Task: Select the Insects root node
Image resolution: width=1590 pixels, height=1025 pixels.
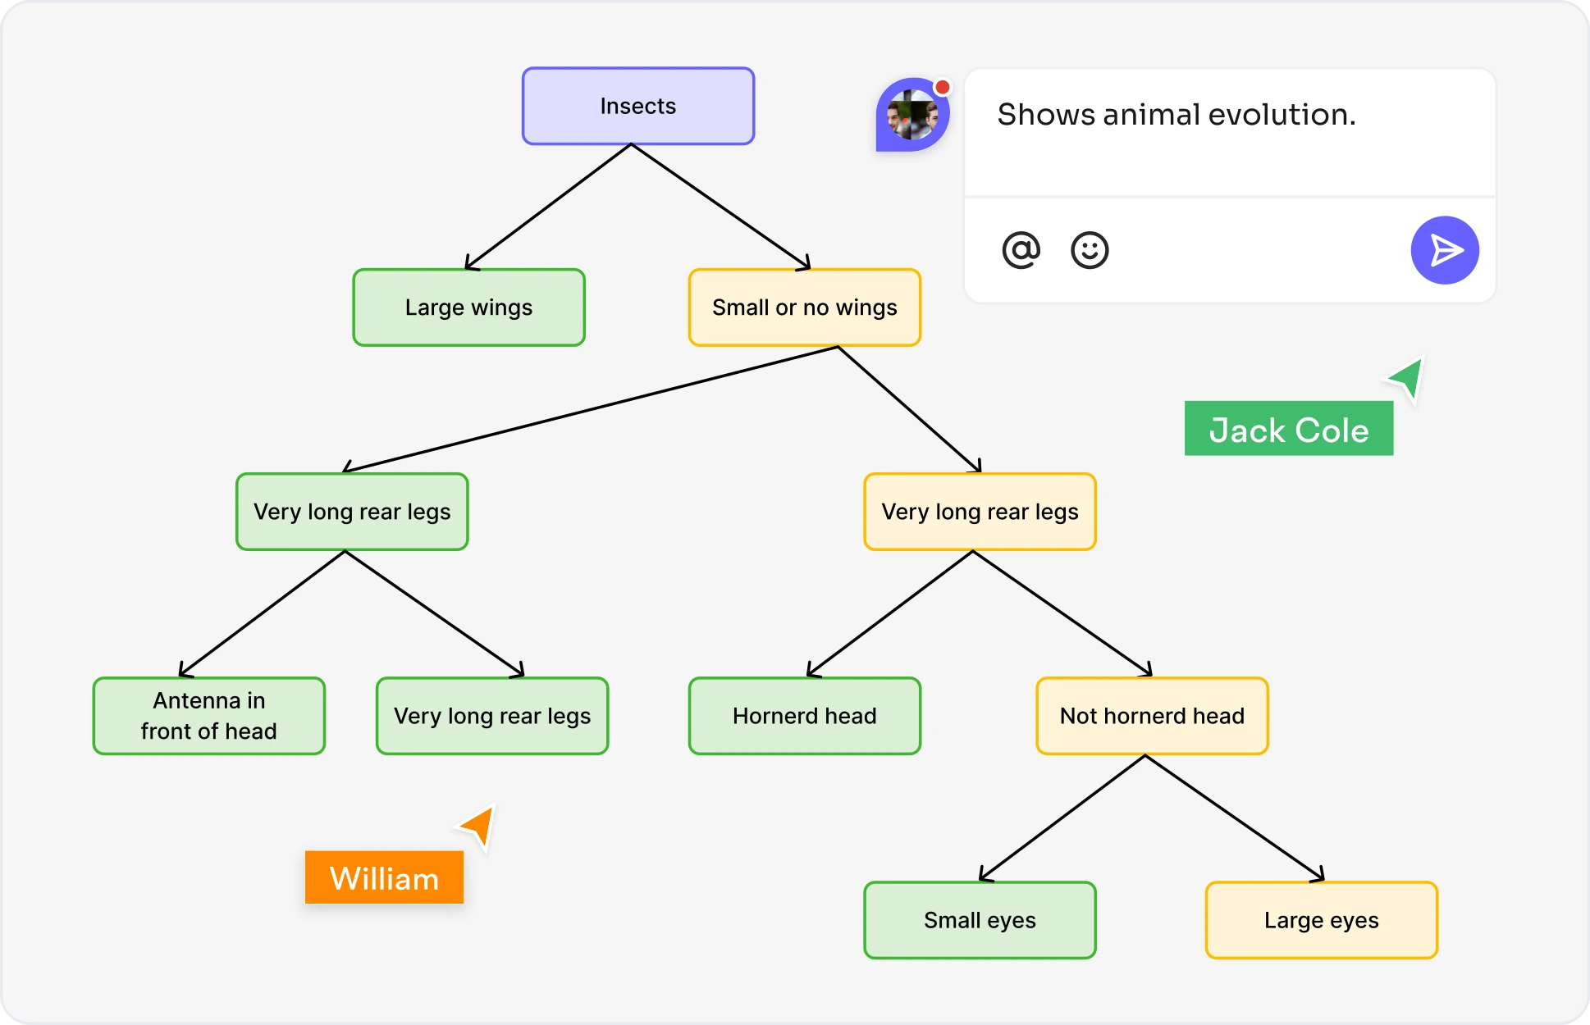Action: [637, 107]
